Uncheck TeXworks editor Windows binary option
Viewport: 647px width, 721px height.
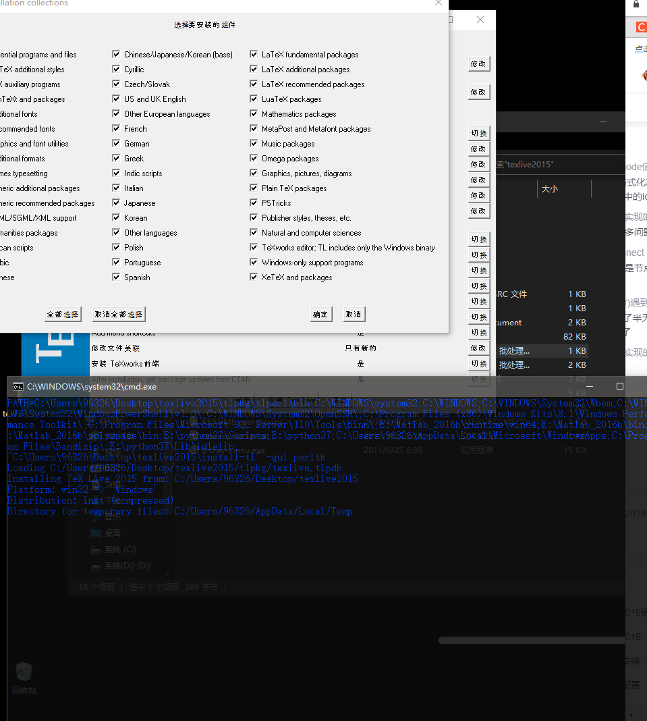click(x=254, y=247)
